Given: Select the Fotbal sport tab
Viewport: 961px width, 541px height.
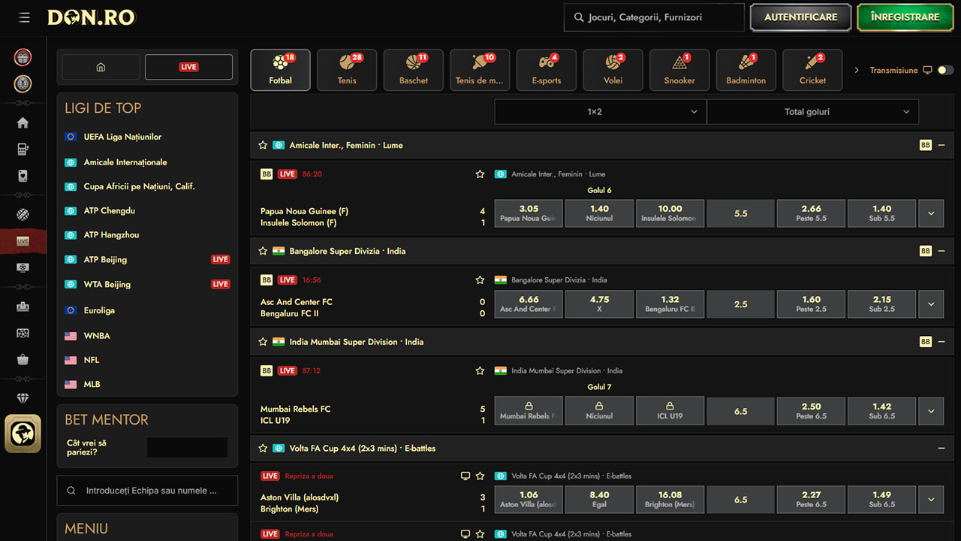Looking at the screenshot, I should tap(280, 70).
